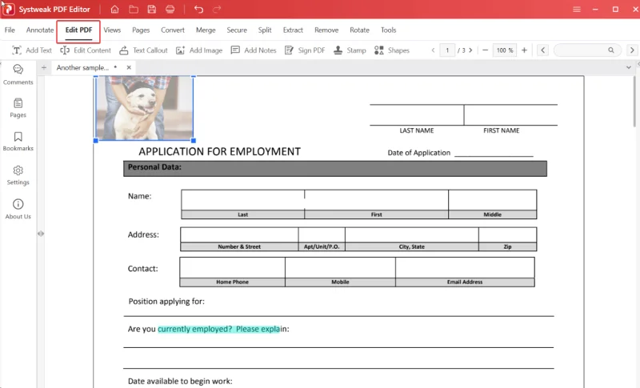Image resolution: width=640 pixels, height=388 pixels.
Task: Choose the Add Notes tool
Action: pos(254,50)
